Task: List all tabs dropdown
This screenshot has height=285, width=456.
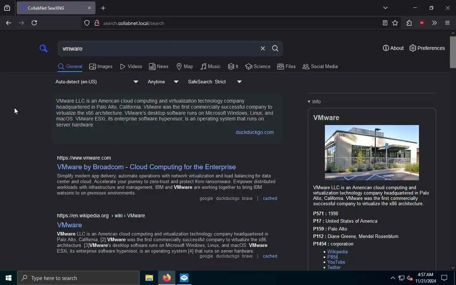Action: click(x=385, y=8)
